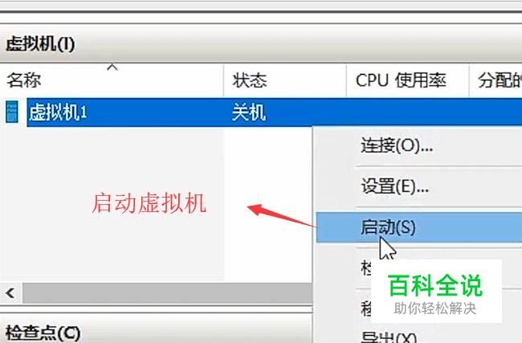Click the sort arrow above the 名称 column
Screen dimensions: 522x343
click(x=112, y=67)
